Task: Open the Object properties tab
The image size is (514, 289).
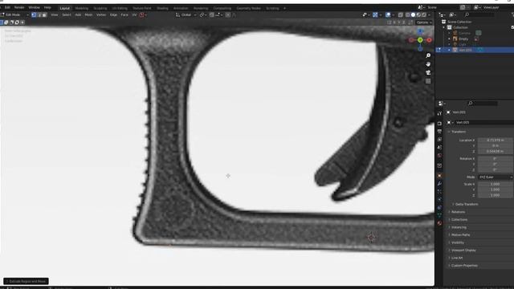Action: point(439,176)
